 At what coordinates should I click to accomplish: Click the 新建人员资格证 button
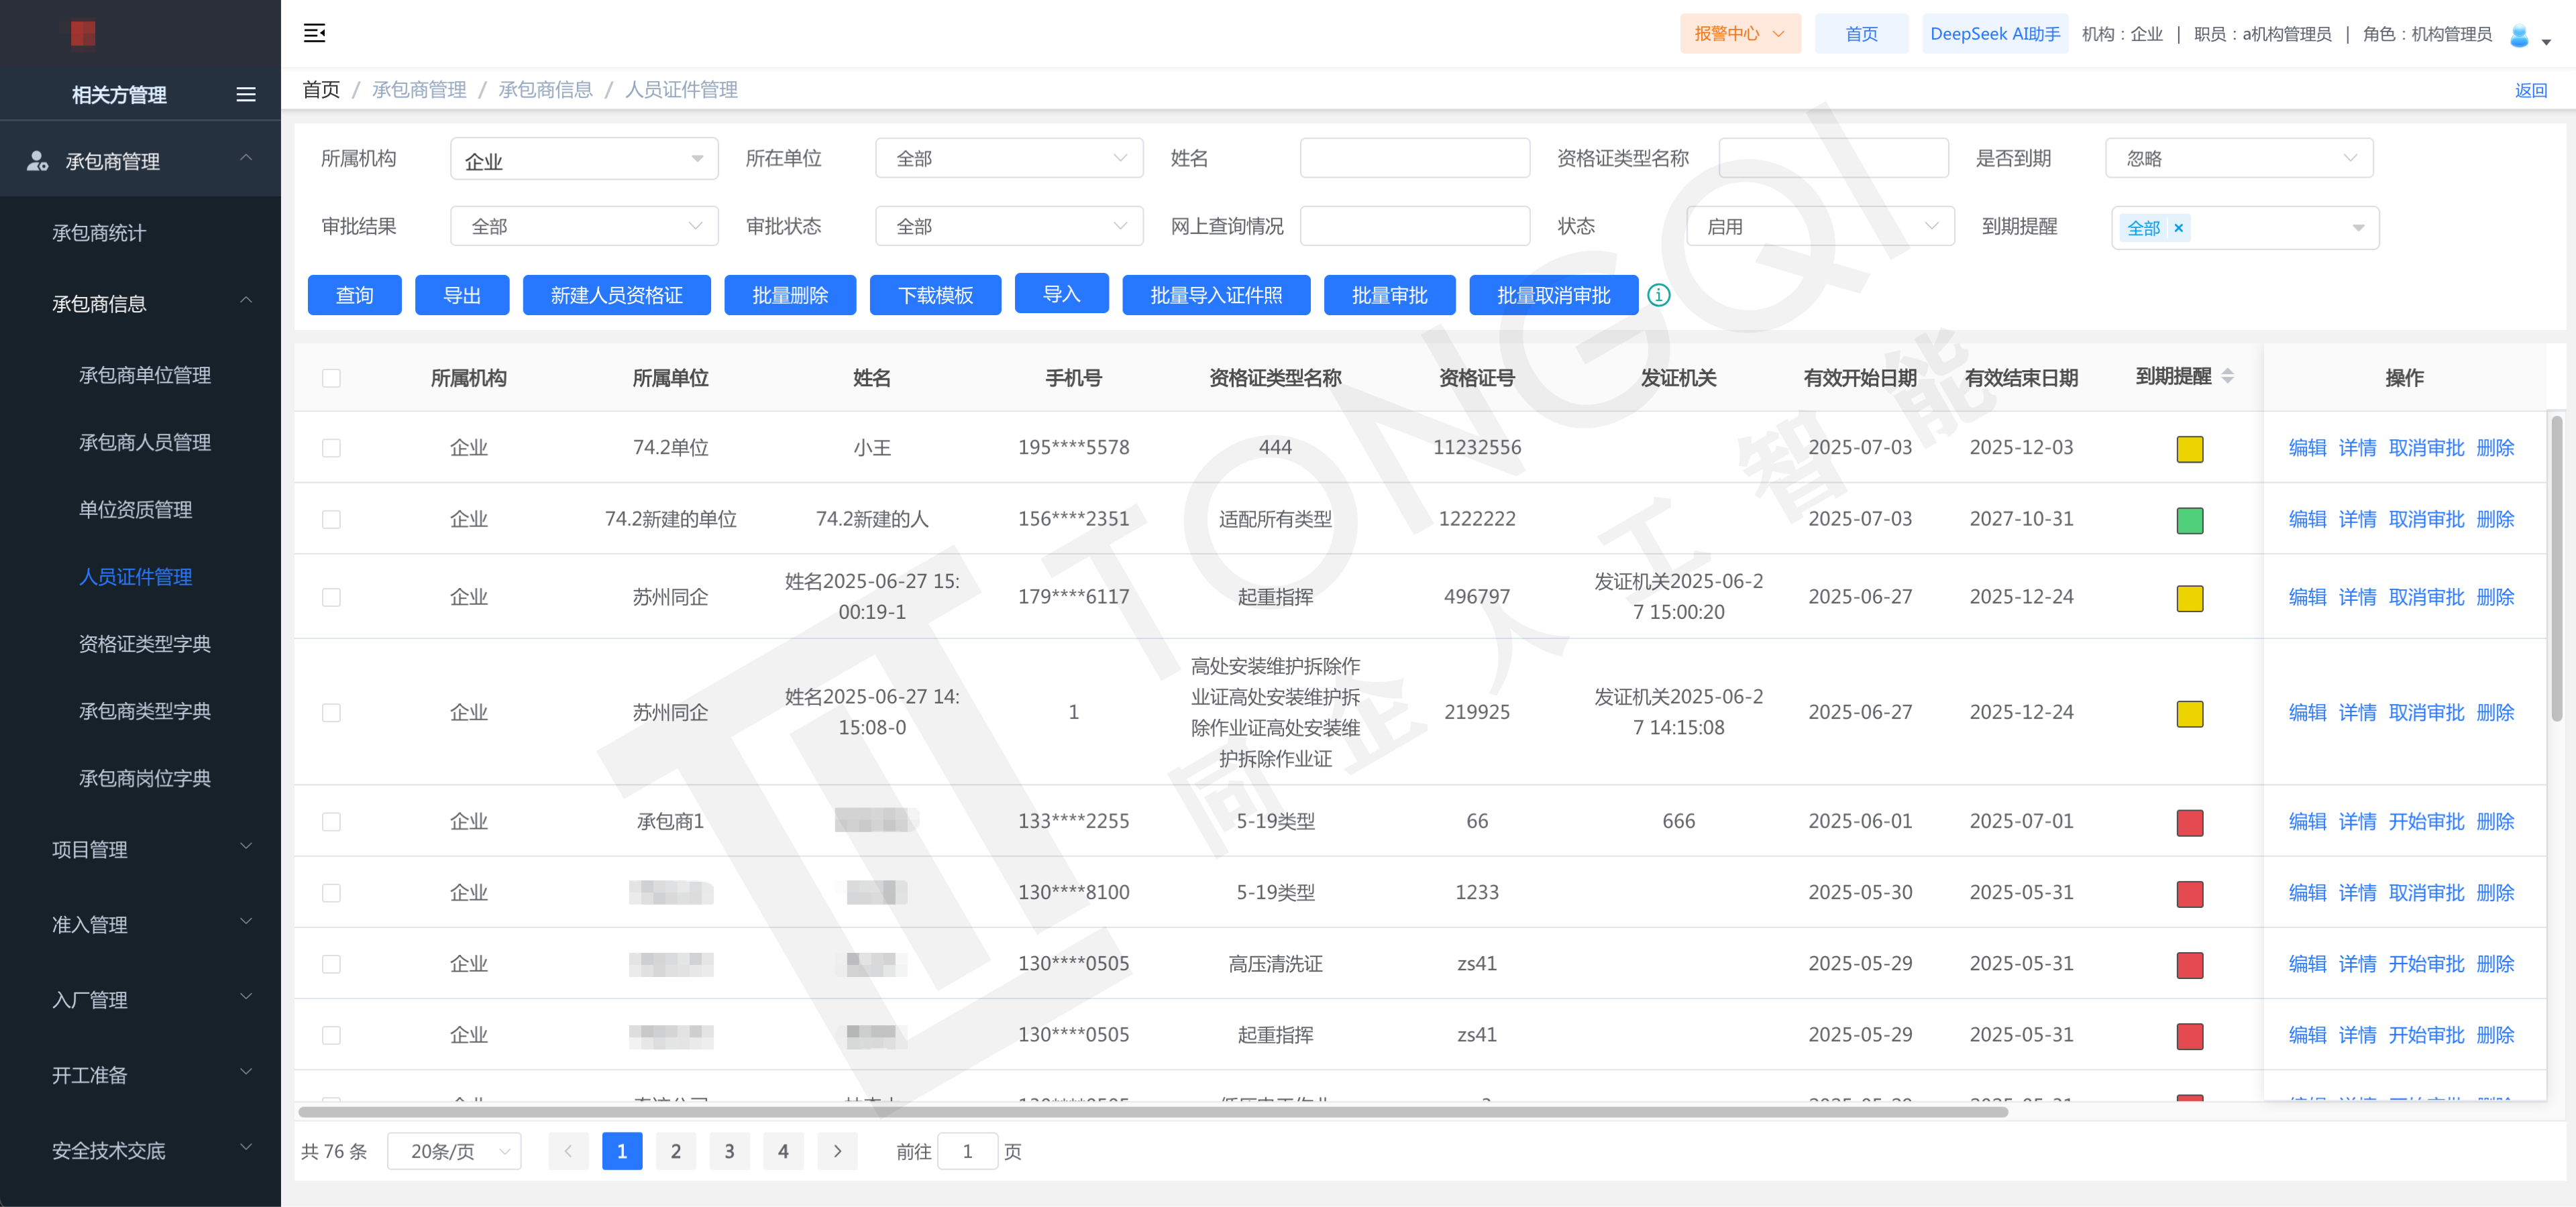[x=616, y=295]
